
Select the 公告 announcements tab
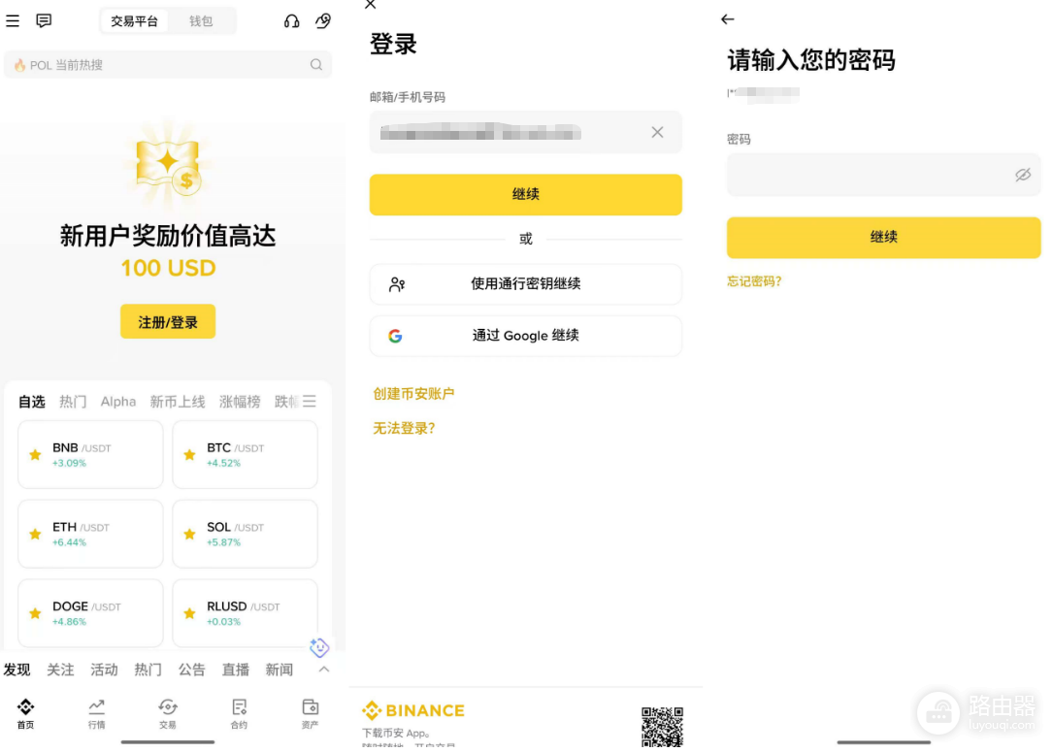[191, 670]
